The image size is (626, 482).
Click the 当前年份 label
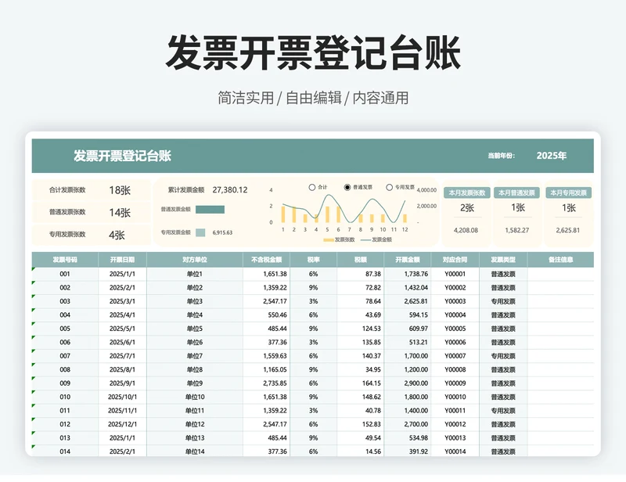(x=502, y=156)
